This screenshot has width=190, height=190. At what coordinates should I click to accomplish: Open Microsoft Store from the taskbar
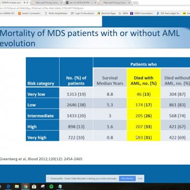tap(34, 186)
